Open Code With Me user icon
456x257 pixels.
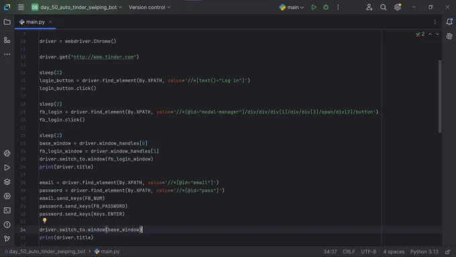click(369, 7)
